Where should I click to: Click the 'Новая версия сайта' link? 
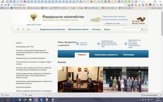tap(34, 25)
